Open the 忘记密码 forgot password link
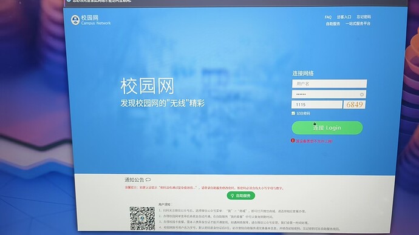 364,17
